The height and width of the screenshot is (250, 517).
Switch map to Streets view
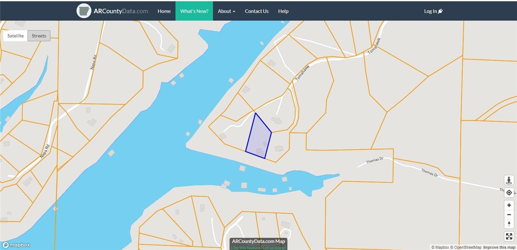tap(39, 36)
